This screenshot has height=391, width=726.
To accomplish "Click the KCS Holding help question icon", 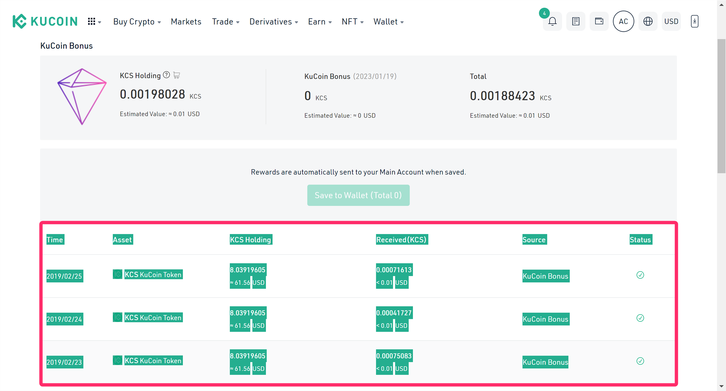I will (166, 75).
